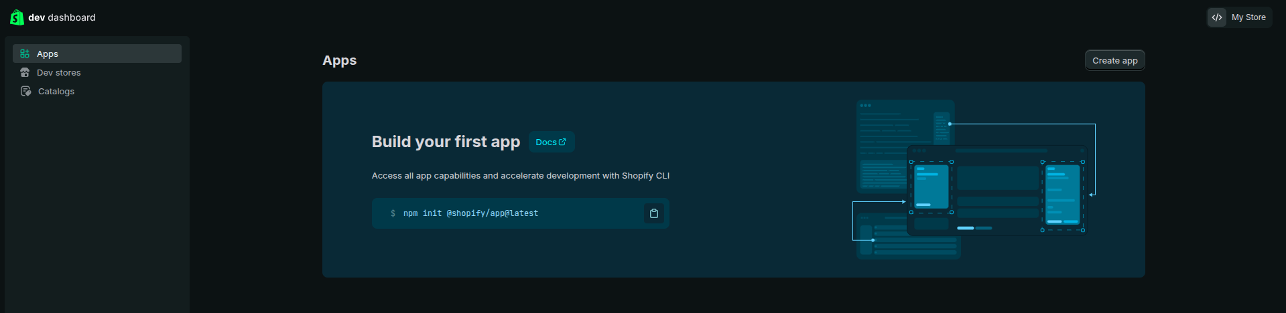Copy the npm init command with clipboard icon
Image resolution: width=1286 pixels, height=313 pixels.
pos(654,213)
